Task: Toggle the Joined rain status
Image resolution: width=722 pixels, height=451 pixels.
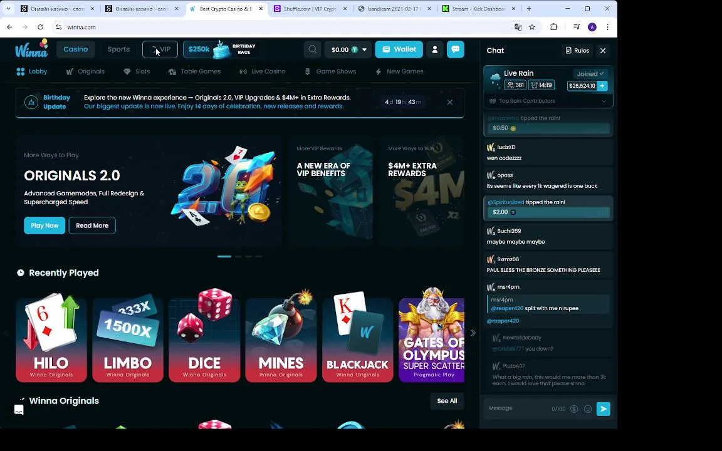Action: click(x=590, y=74)
